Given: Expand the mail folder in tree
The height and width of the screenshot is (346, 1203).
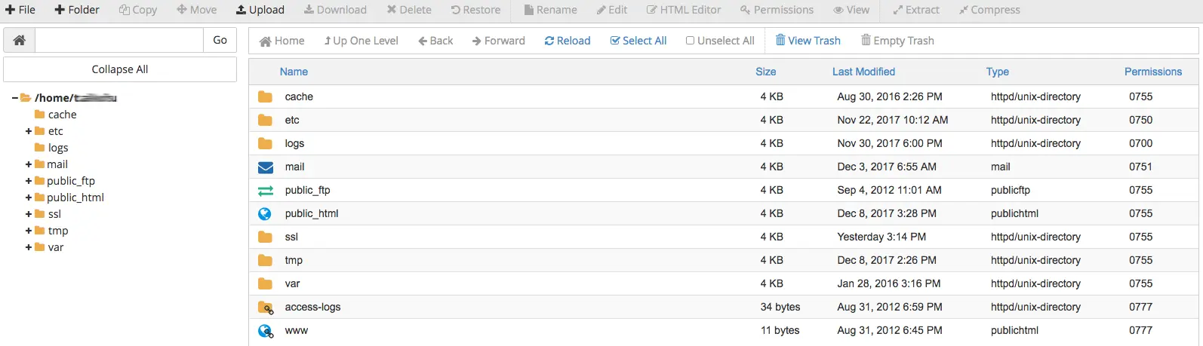Looking at the screenshot, I should 29,164.
